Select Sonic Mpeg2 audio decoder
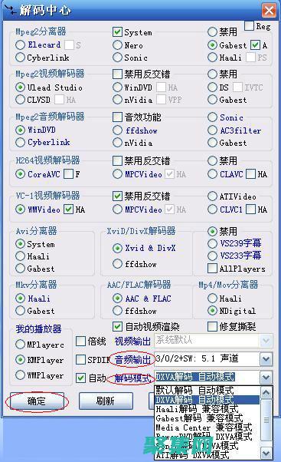This screenshot has height=462, width=281. [212, 117]
